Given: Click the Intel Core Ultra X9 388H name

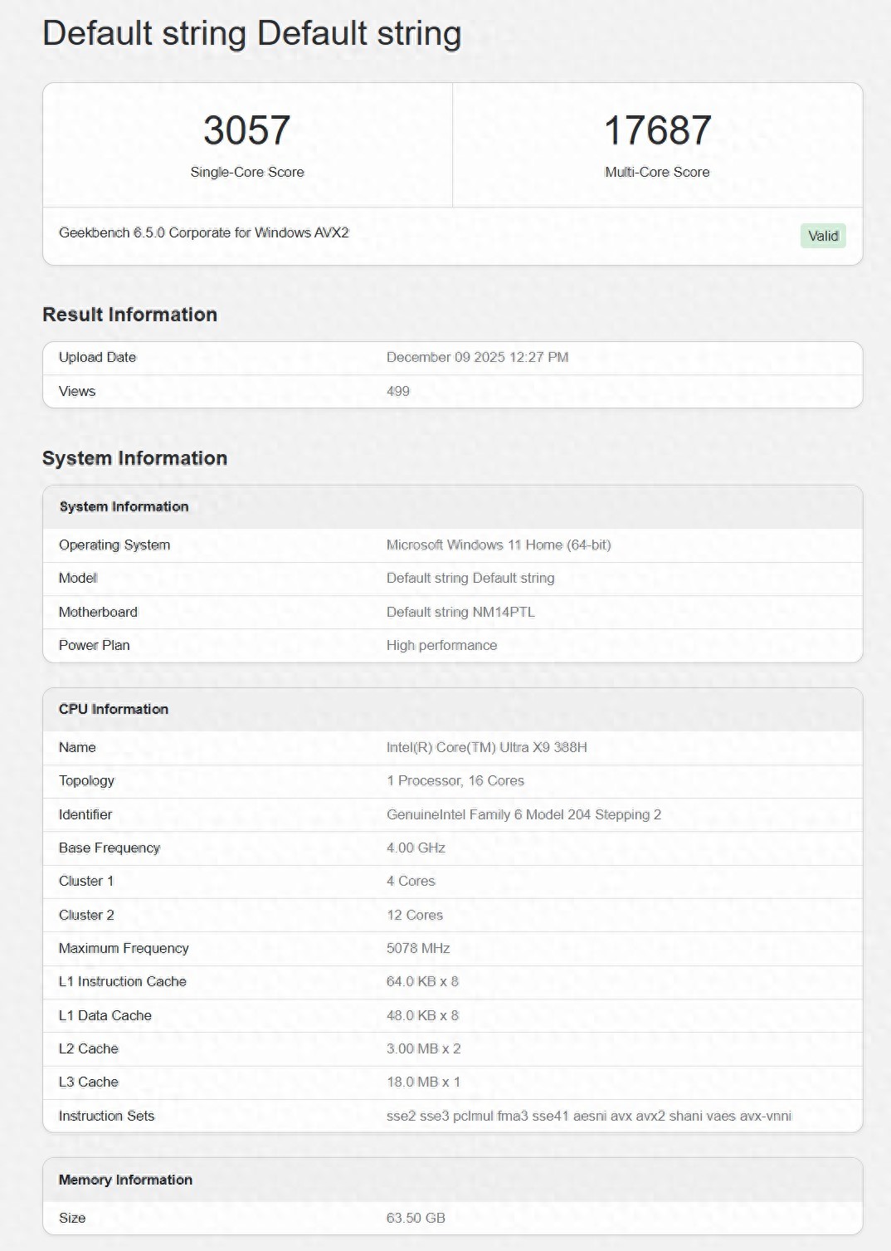Looking at the screenshot, I should 486,747.
